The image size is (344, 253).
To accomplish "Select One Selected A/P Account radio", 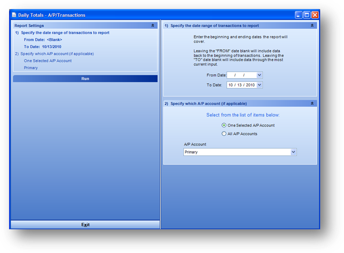I will point(224,125).
